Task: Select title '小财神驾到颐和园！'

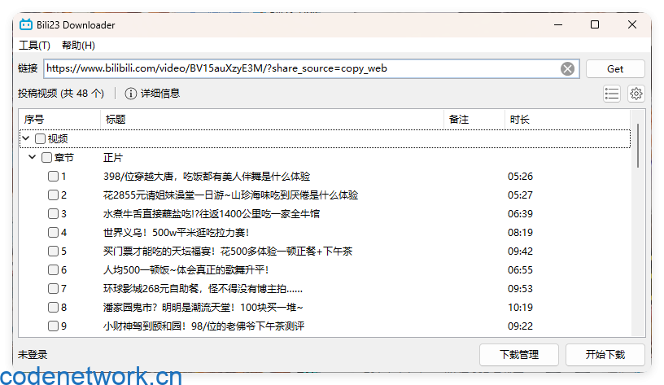Action: pos(145,326)
